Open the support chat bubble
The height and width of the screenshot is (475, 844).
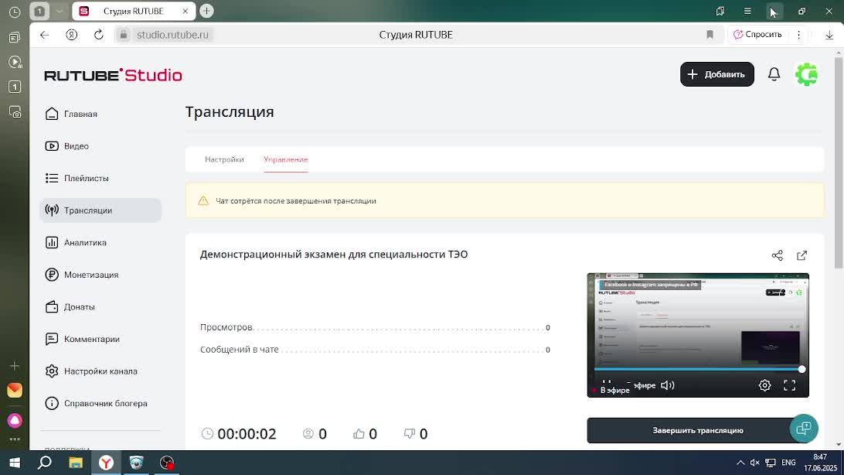pyautogui.click(x=804, y=428)
